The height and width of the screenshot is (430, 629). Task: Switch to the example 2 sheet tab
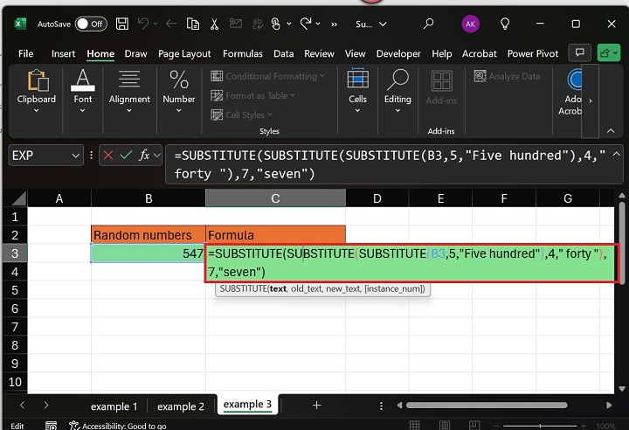click(181, 406)
